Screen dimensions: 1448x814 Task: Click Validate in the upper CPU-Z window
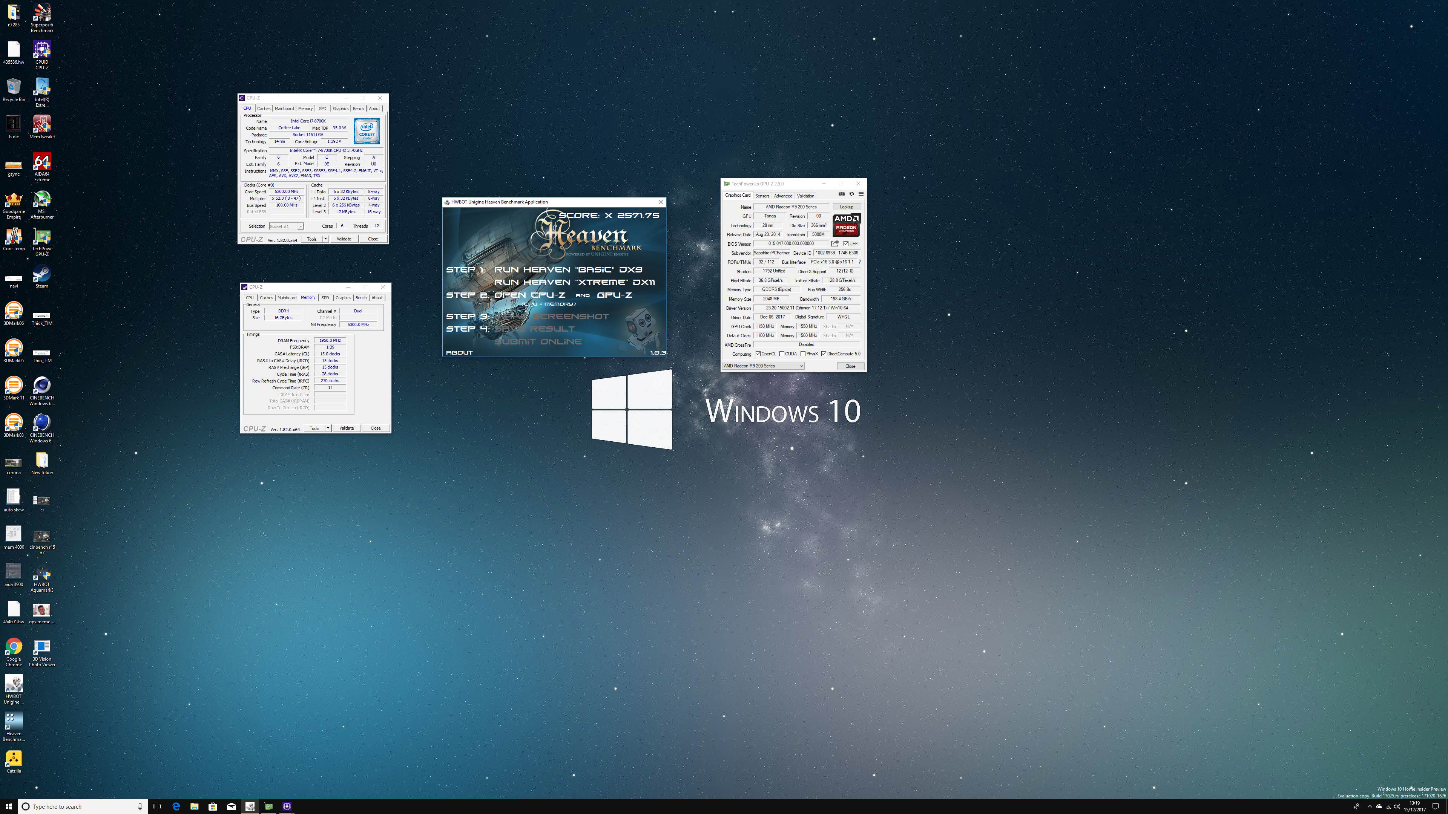pos(344,239)
